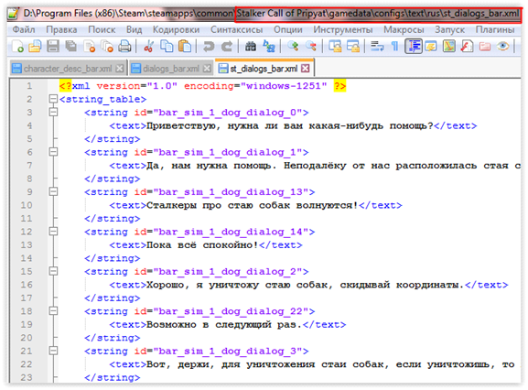
Task: Open the Кодировки menu
Action: coord(176,29)
